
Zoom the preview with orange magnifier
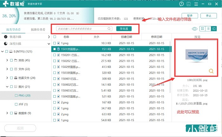point(211,71)
